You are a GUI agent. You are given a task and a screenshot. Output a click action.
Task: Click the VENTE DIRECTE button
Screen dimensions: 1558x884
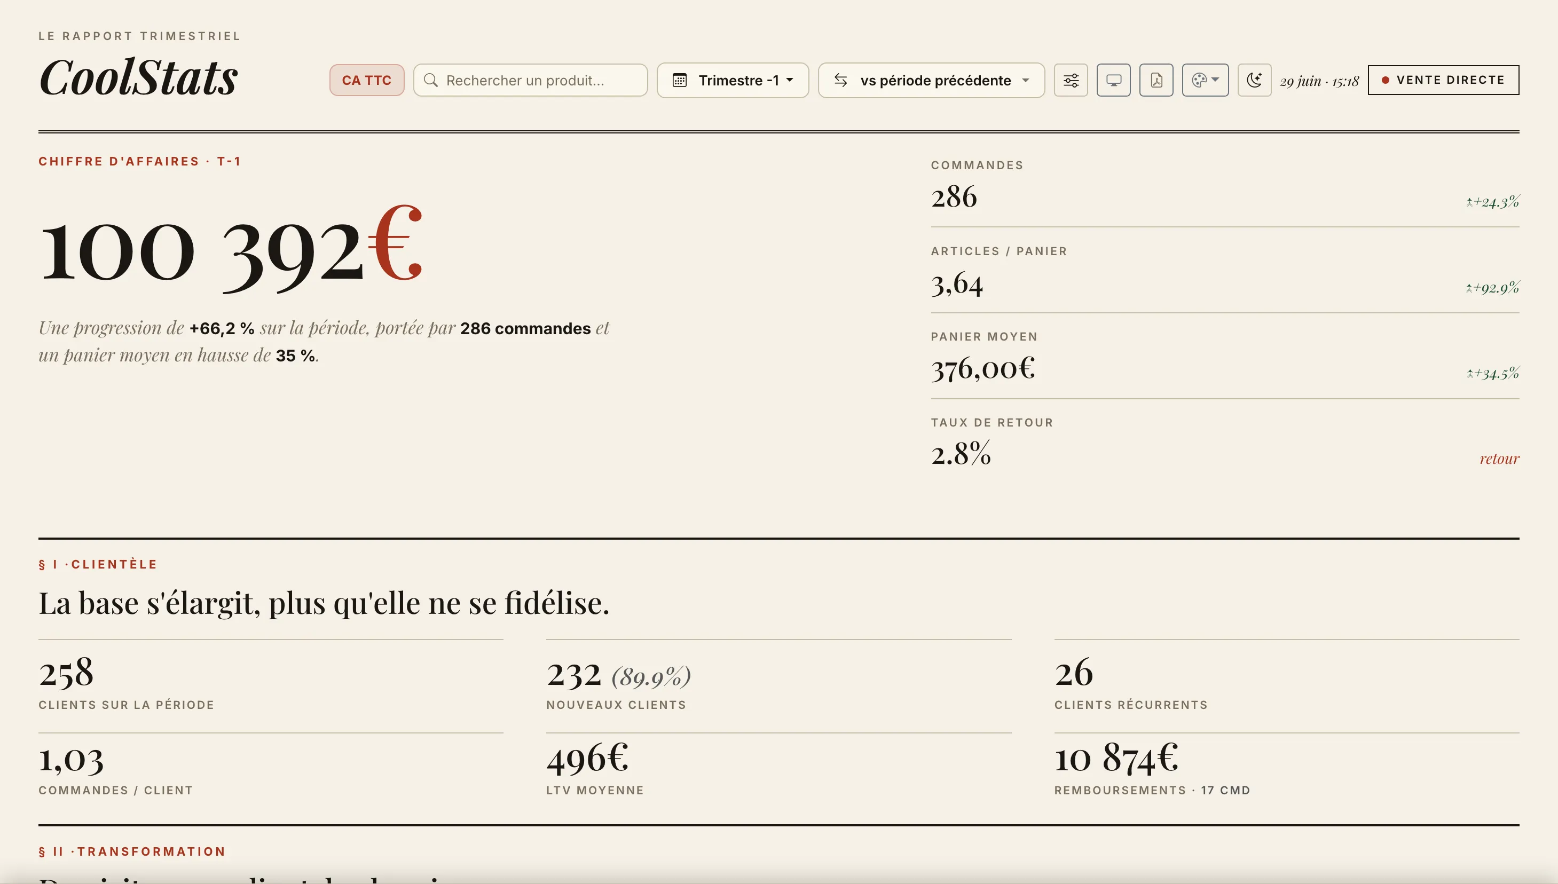click(1443, 80)
